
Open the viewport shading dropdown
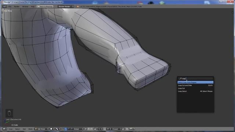[x=52, y=129]
